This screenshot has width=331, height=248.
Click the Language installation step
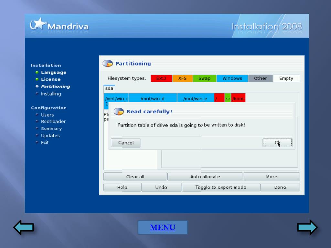point(54,73)
